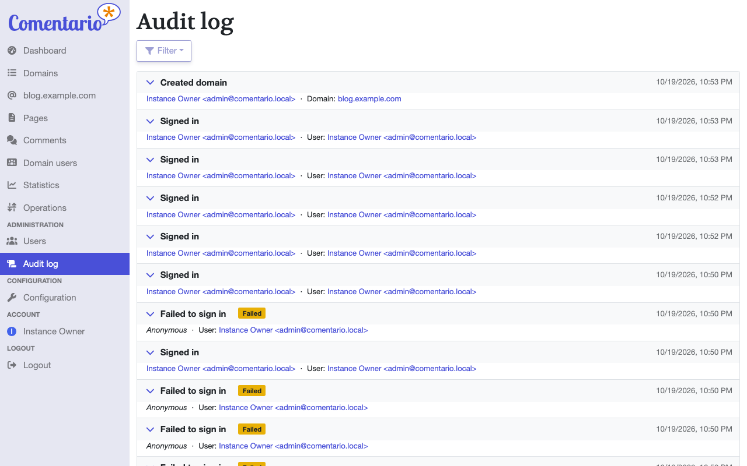Open the blog.example.com domain link in the log

(x=369, y=99)
